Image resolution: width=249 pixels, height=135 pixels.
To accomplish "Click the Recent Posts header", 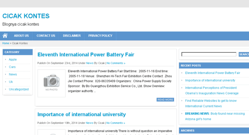I will coord(214,65).
